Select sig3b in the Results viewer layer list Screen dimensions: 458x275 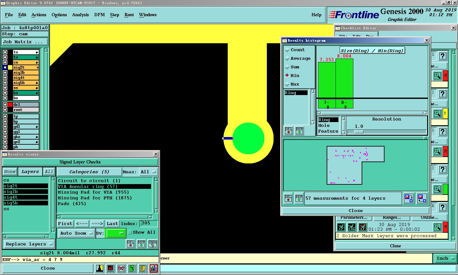(25, 192)
